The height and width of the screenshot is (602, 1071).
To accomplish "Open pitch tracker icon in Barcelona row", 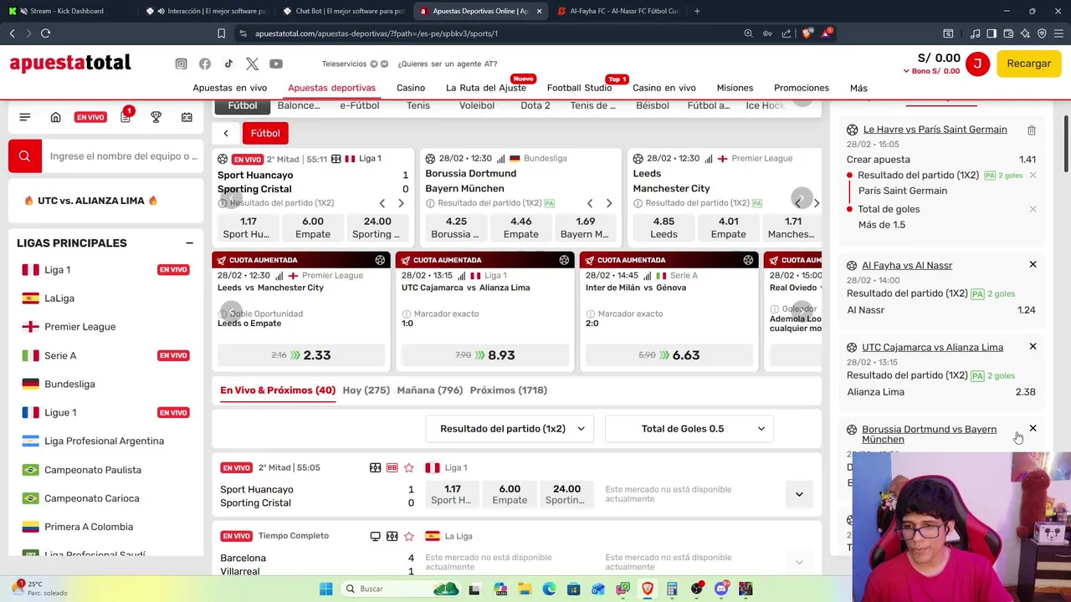I will (x=392, y=536).
